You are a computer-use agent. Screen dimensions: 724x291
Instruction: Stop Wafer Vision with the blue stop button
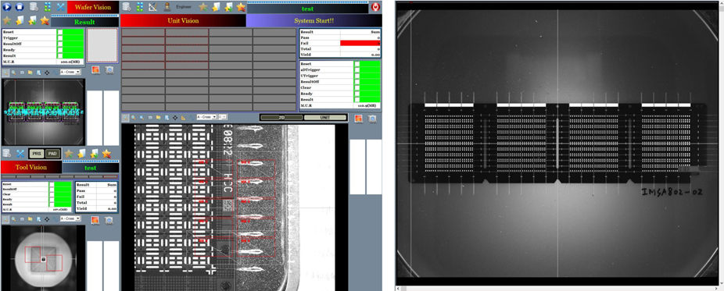[20, 7]
